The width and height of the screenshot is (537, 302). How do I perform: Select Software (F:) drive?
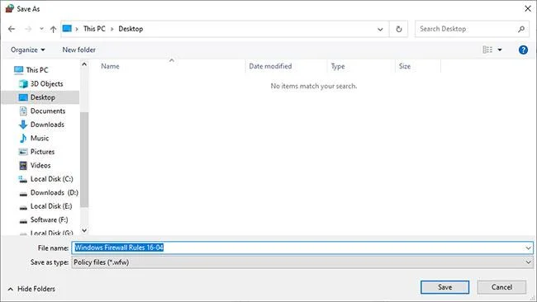pos(49,219)
